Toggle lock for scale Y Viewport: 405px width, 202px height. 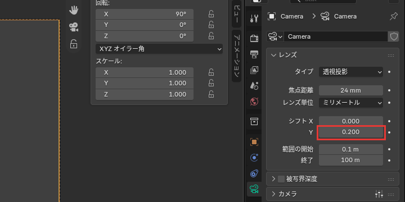211,83
